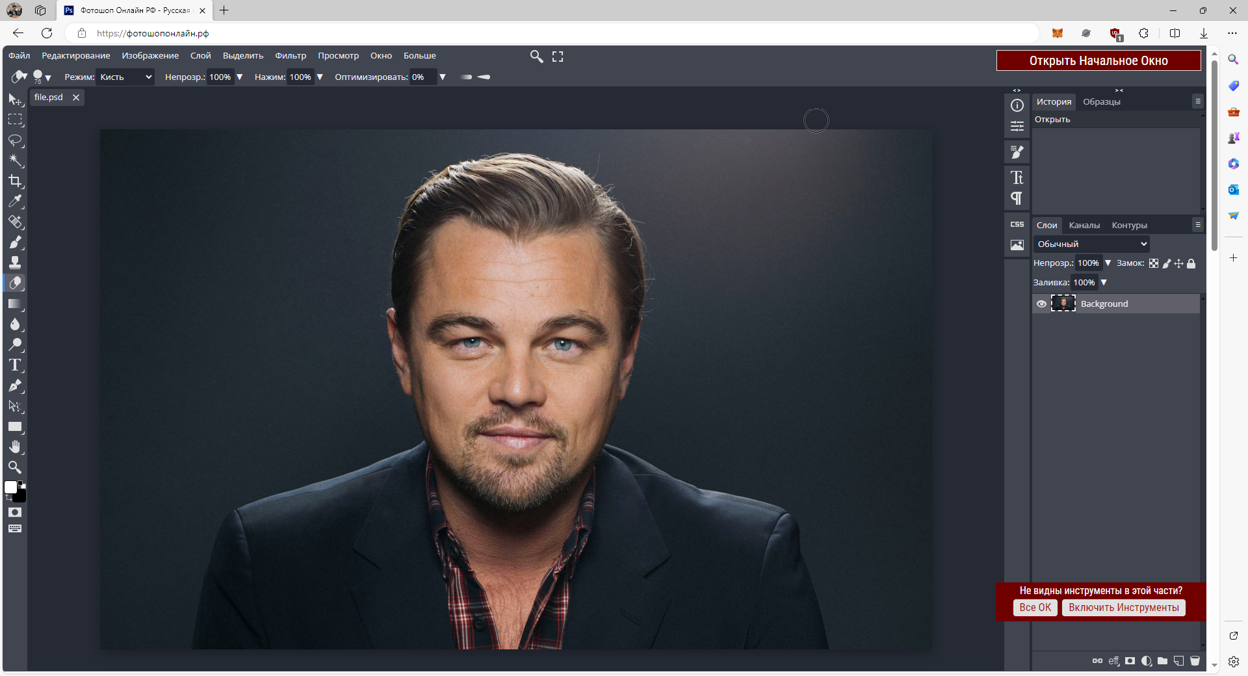Pick the Lasso selection tool
1248x676 pixels.
(16, 140)
